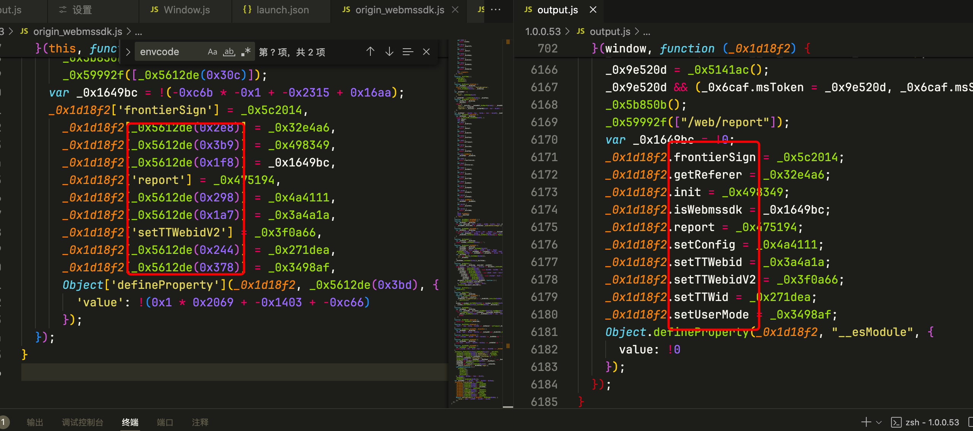Viewport: 973px width, 431px height.
Task: Switch to launch.json tab
Action: pyautogui.click(x=282, y=10)
